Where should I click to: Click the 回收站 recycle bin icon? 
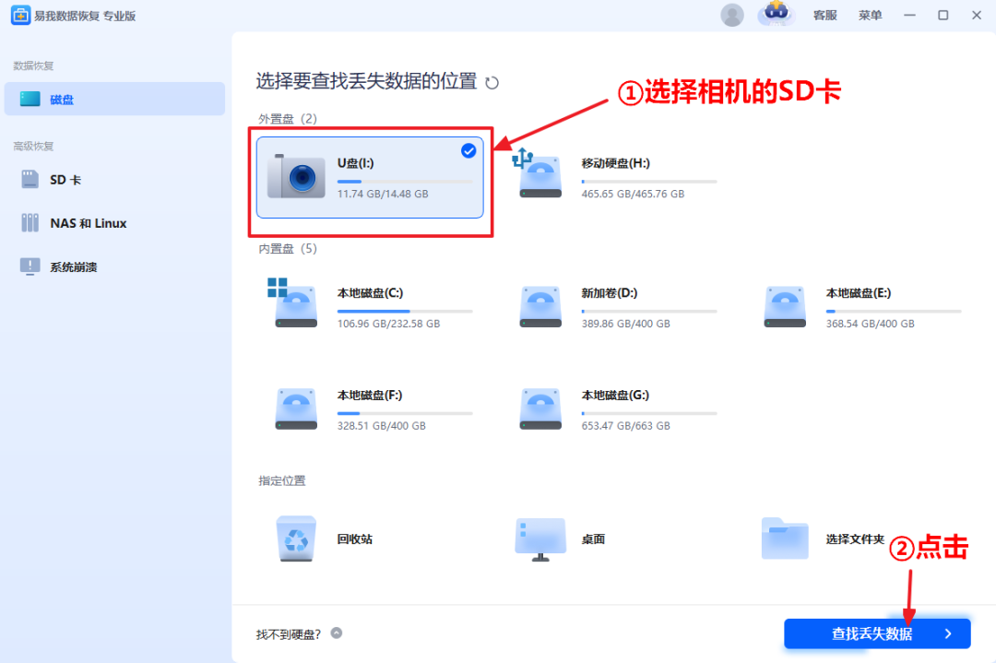[295, 539]
